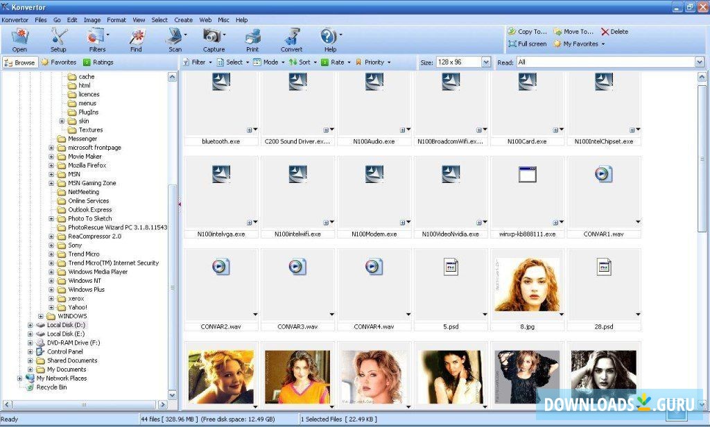Expand the skin folder node
The width and height of the screenshot is (710, 427).
(x=62, y=121)
